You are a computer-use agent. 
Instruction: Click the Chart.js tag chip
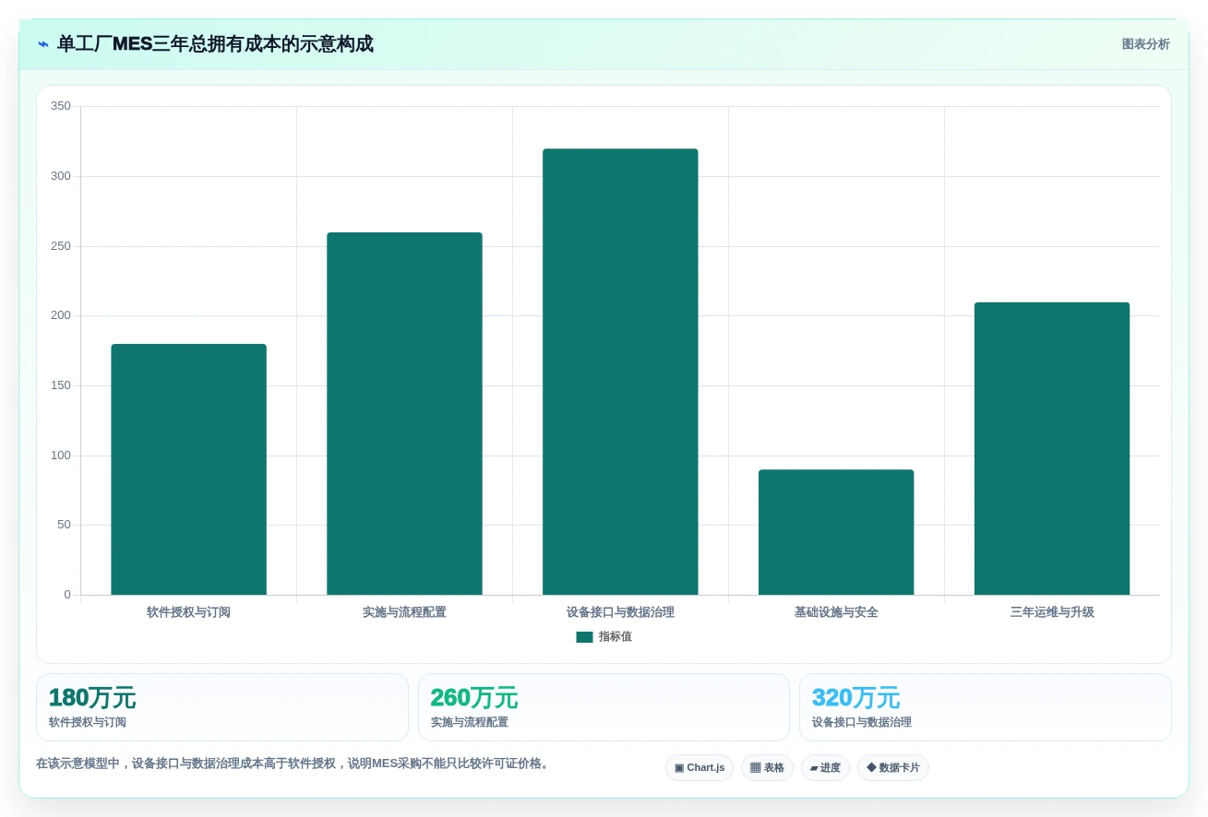point(700,768)
